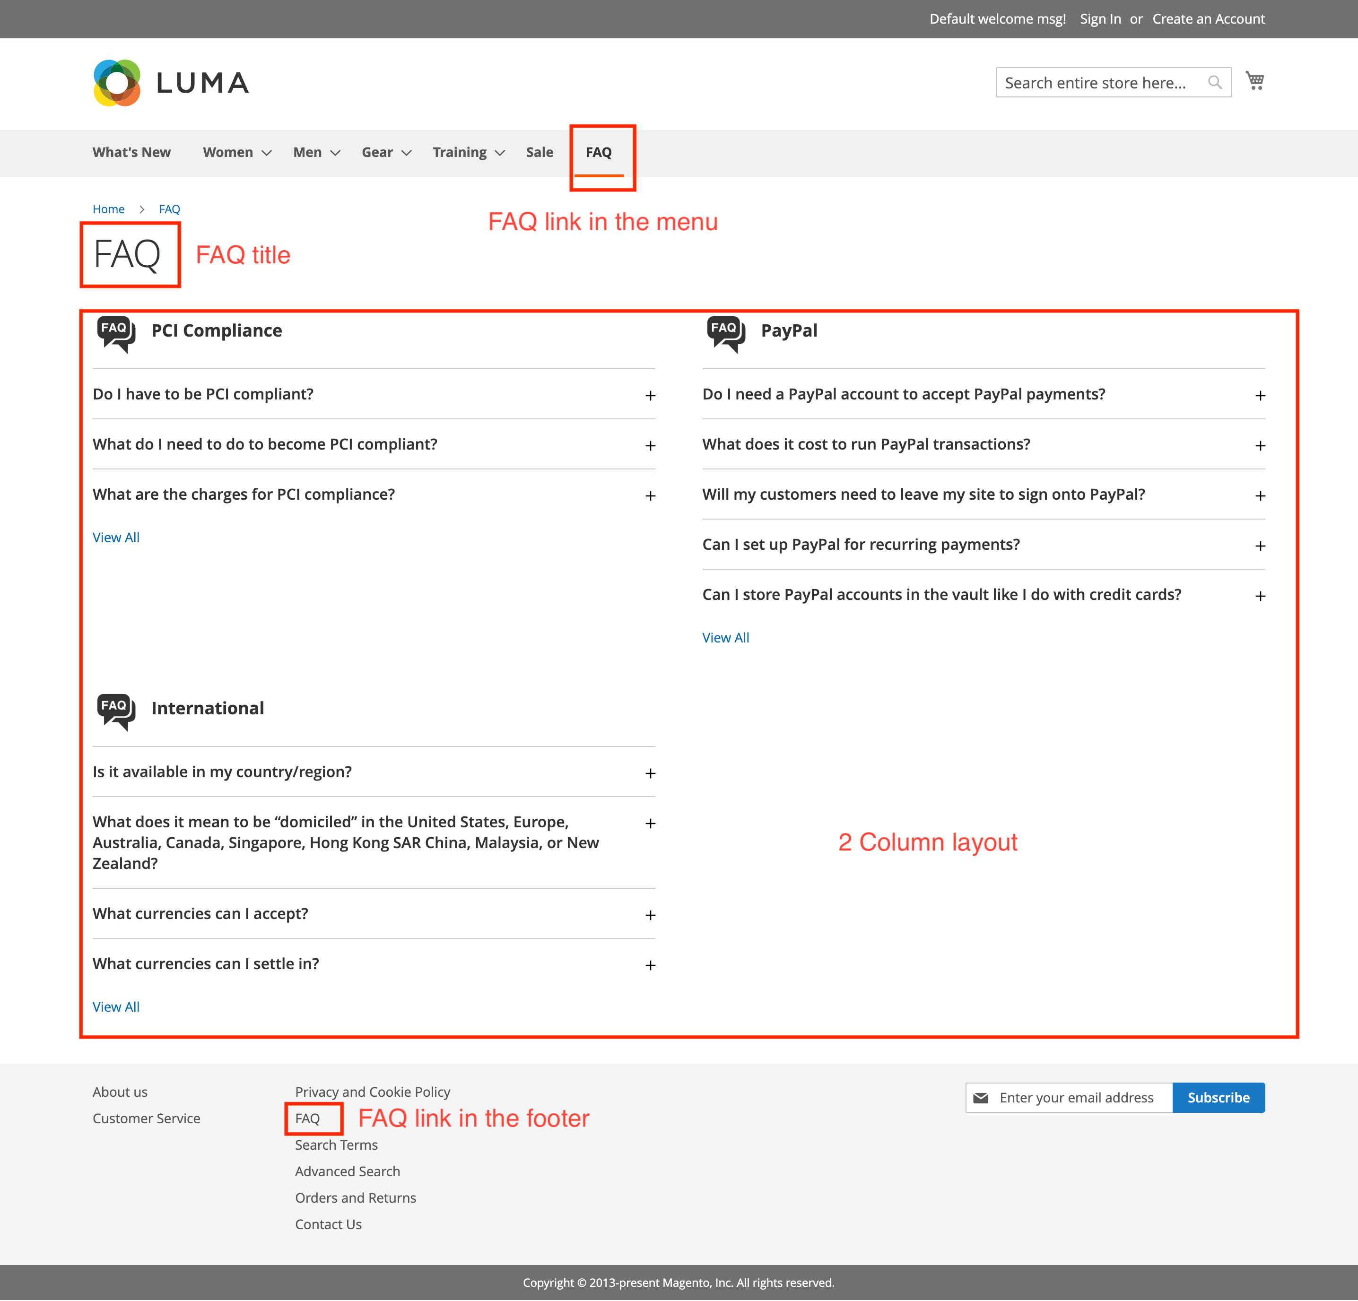This screenshot has width=1358, height=1301.
Task: Click the FAQ link in the footer
Action: click(x=308, y=1119)
